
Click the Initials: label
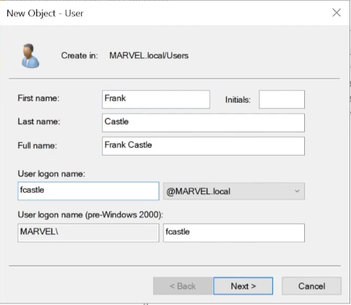238,100
